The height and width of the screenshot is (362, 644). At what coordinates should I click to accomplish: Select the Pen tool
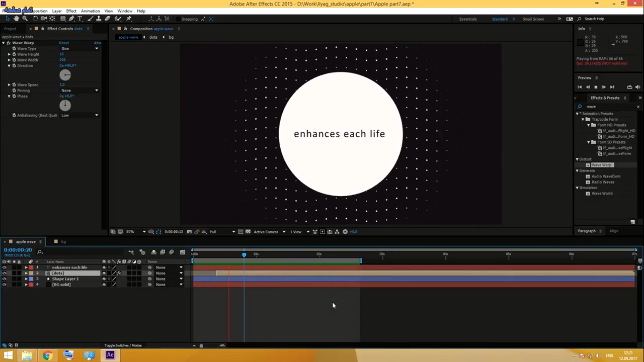tap(71, 19)
